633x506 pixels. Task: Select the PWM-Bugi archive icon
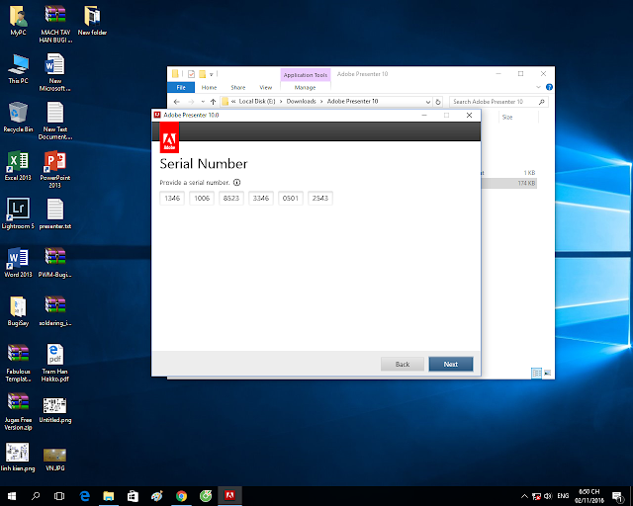[x=55, y=258]
